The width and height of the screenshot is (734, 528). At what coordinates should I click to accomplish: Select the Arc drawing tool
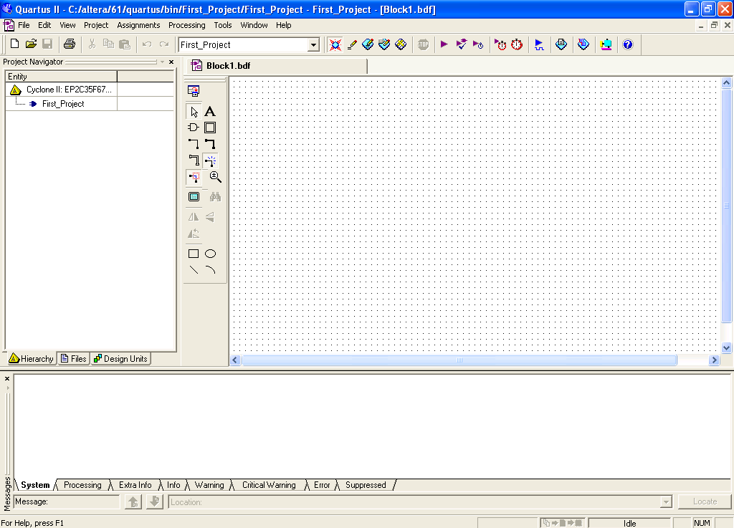click(x=210, y=270)
